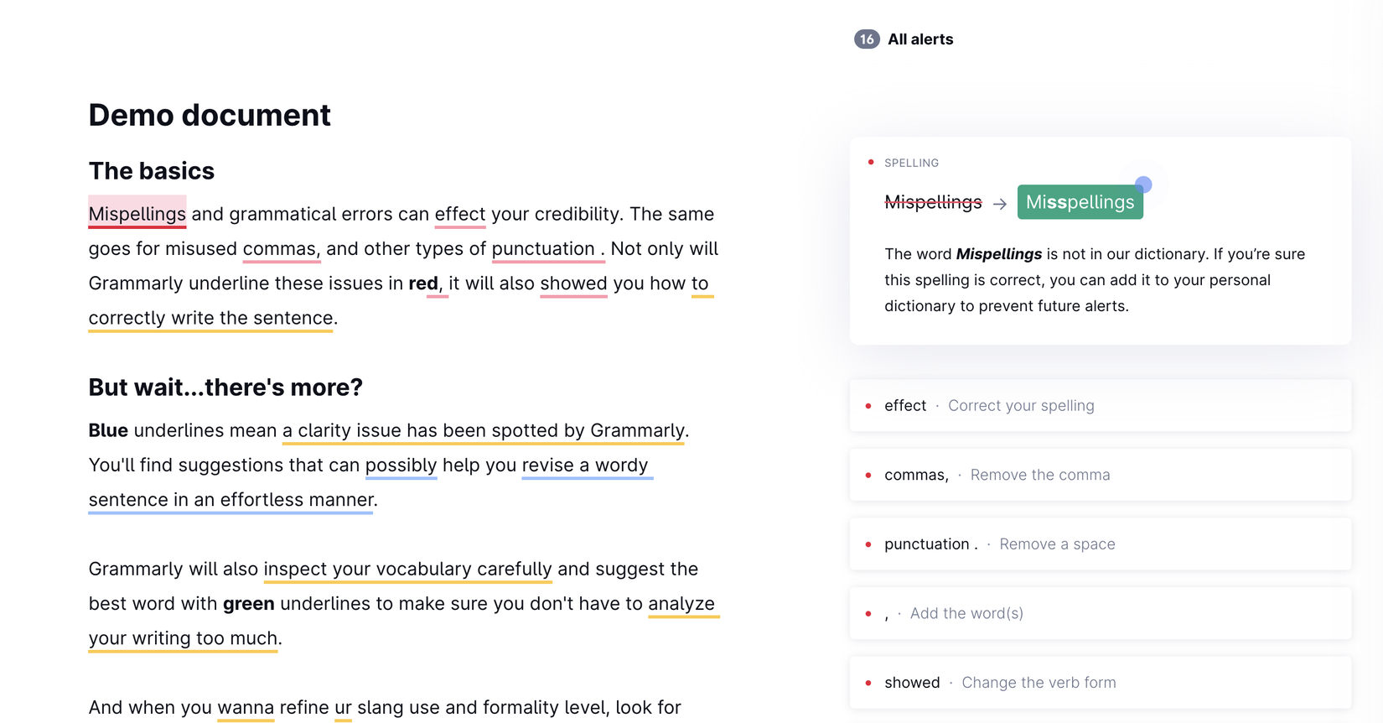Expand the 'punctuation .' remove space alert
Viewport: 1383px width, 723px height.
(x=1099, y=544)
